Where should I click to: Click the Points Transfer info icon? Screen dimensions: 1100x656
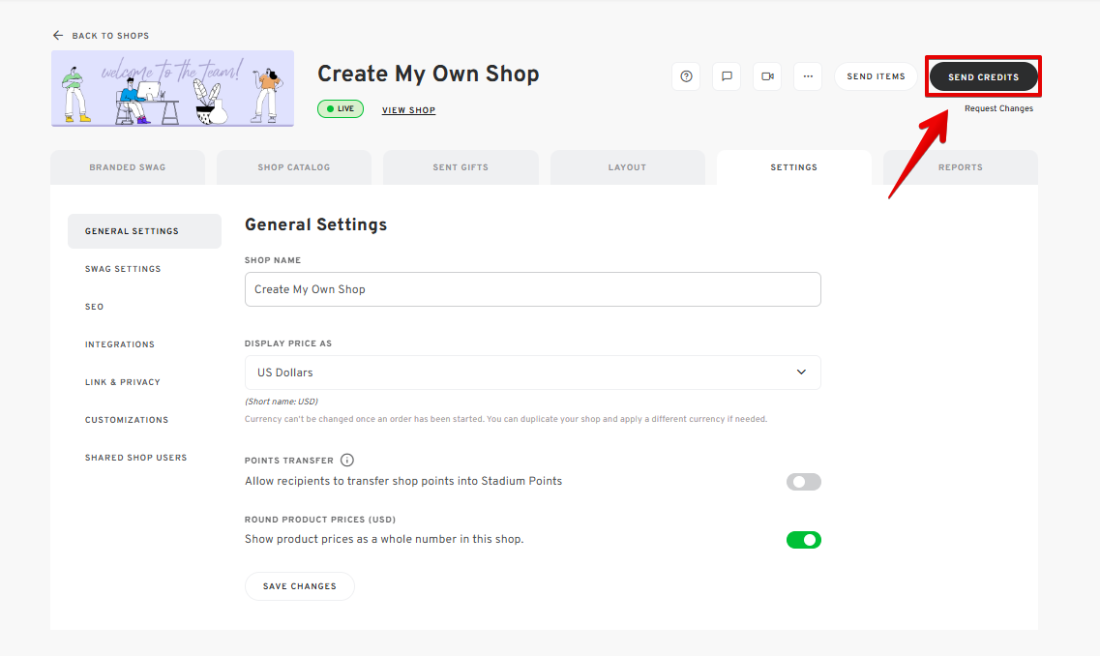[x=347, y=461]
